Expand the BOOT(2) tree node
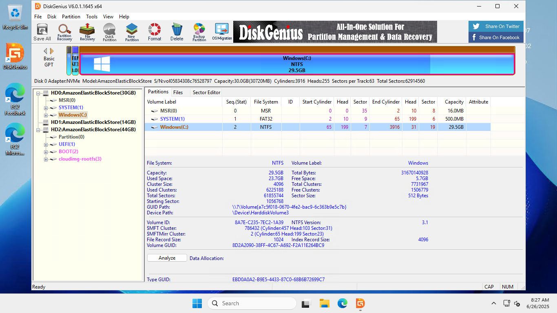 pyautogui.click(x=46, y=152)
